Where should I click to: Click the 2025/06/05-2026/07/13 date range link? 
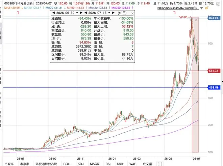click(x=177, y=8)
